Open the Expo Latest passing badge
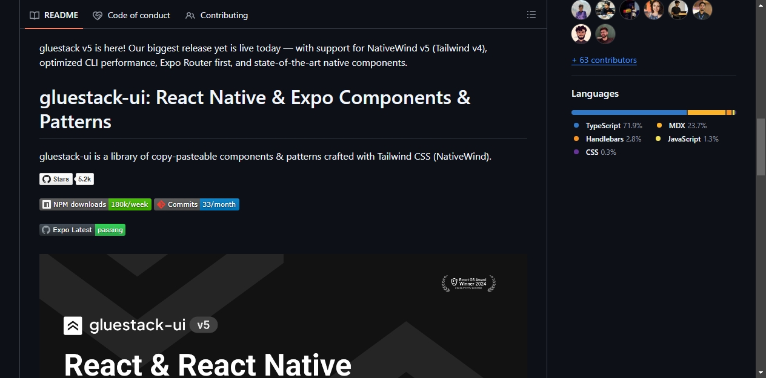This screenshot has width=766, height=378. 82,230
